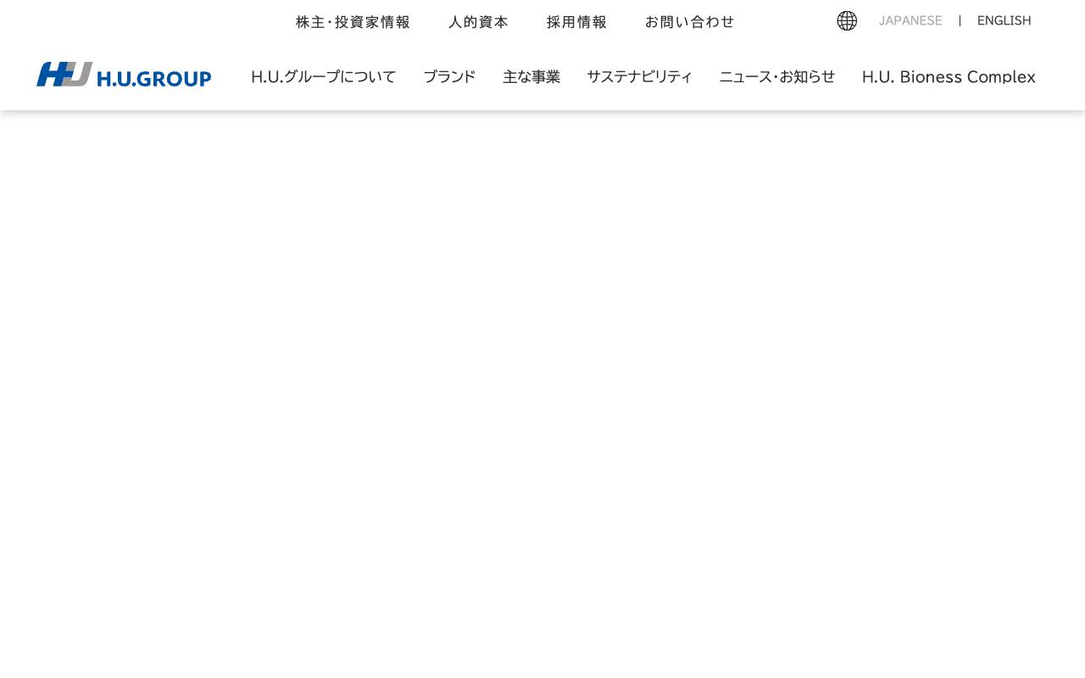Expand the ブランド navigation menu
Viewport: 1085px width, 678px height.
point(449,77)
